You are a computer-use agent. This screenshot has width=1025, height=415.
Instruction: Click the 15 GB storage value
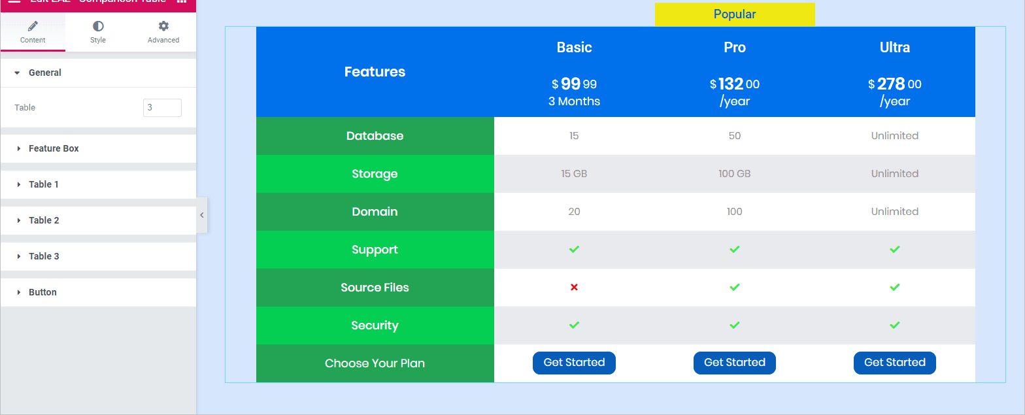[x=574, y=174]
